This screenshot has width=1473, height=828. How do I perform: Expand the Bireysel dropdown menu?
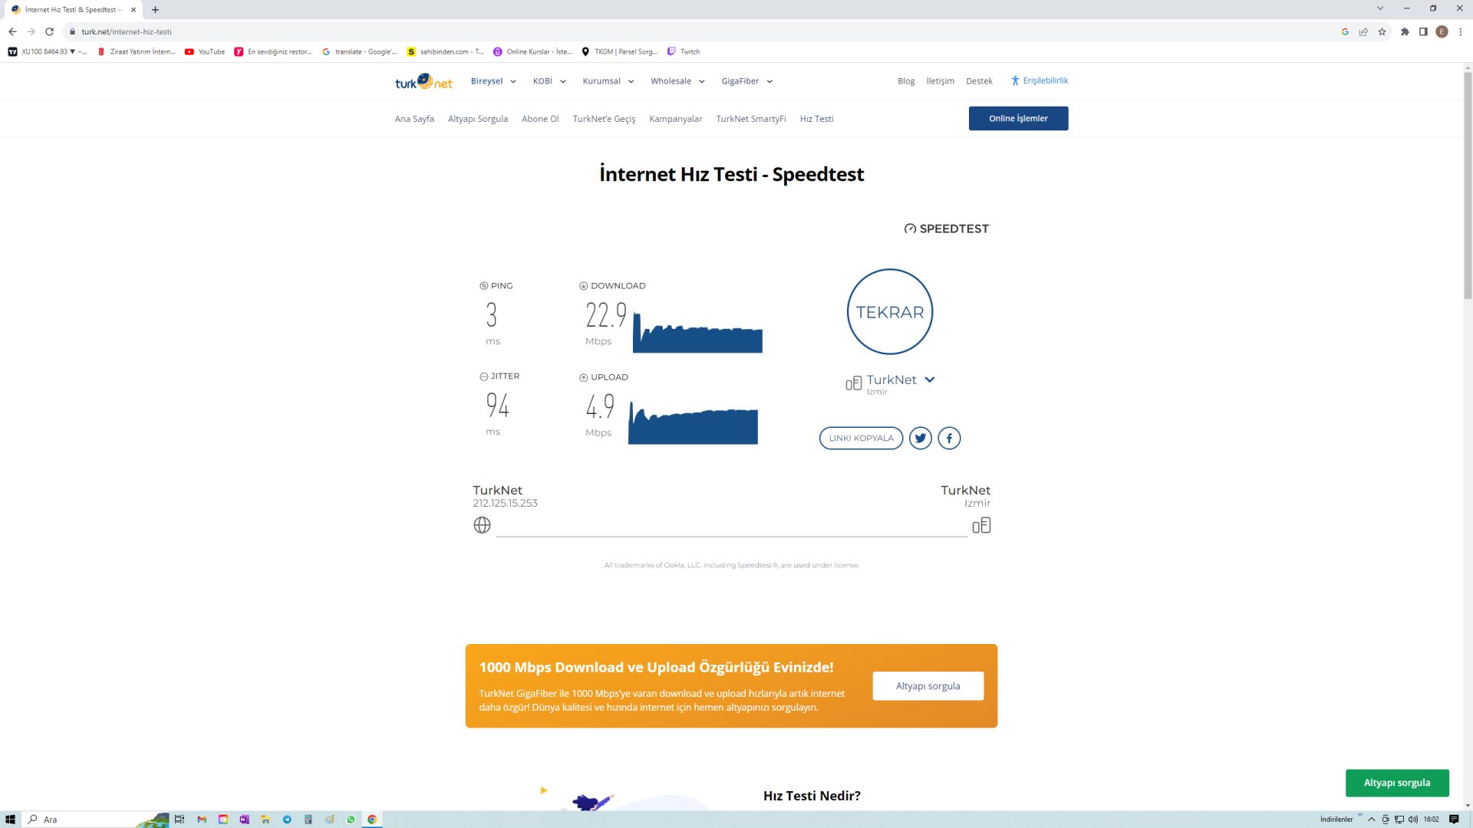click(493, 81)
